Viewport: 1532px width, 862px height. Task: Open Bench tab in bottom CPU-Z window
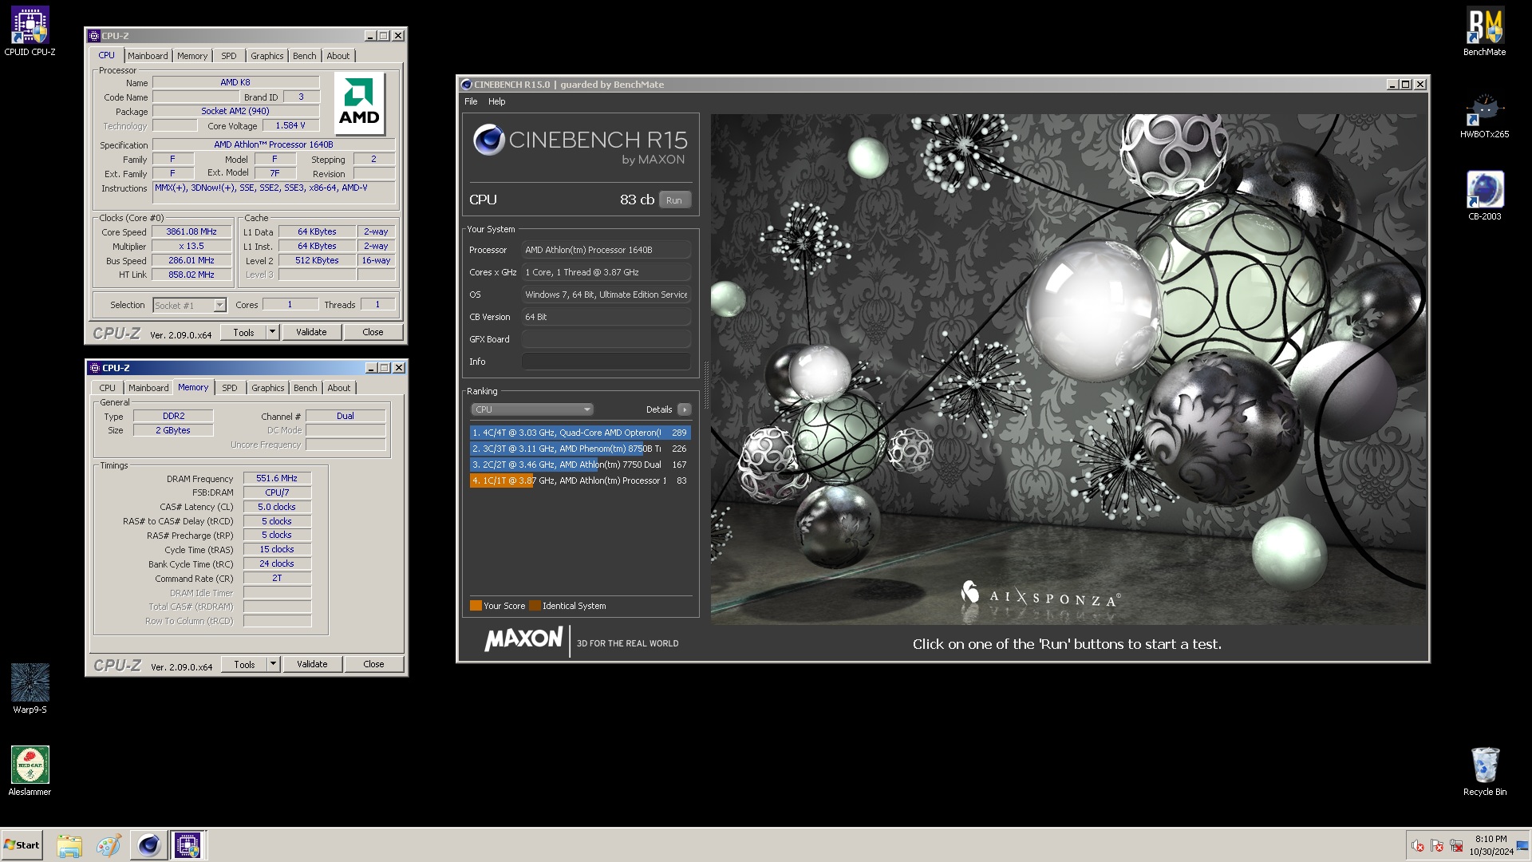pos(305,388)
